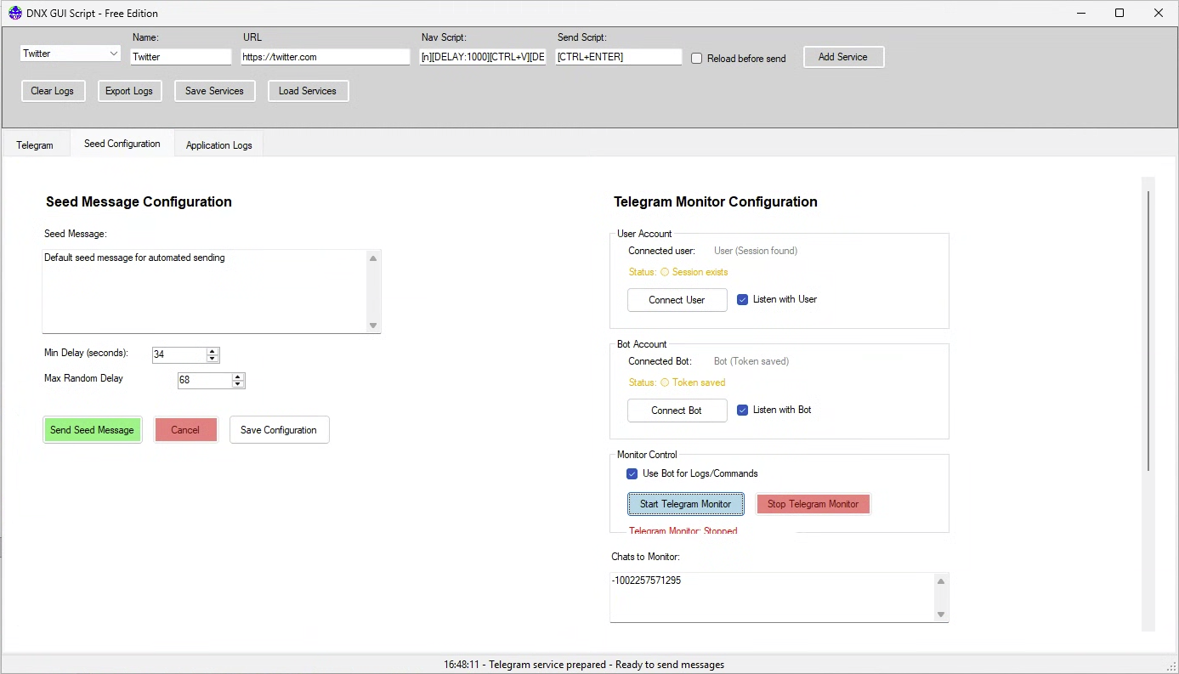Click the URL field with https://twitter.com
Screen dimensions: 1179x674
(x=326, y=57)
